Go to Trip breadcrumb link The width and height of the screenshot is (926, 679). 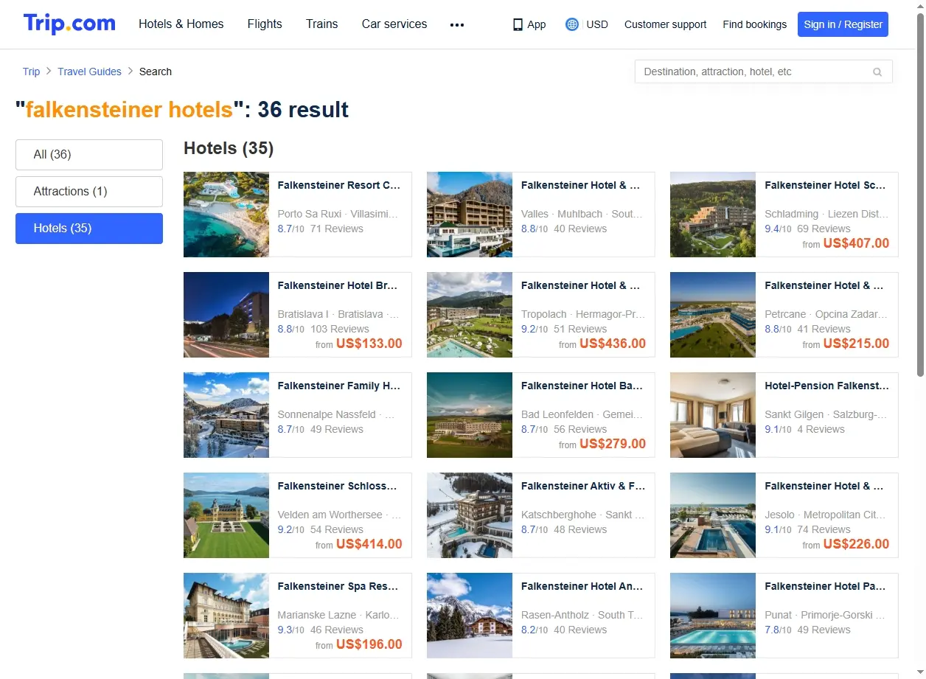[31, 72]
